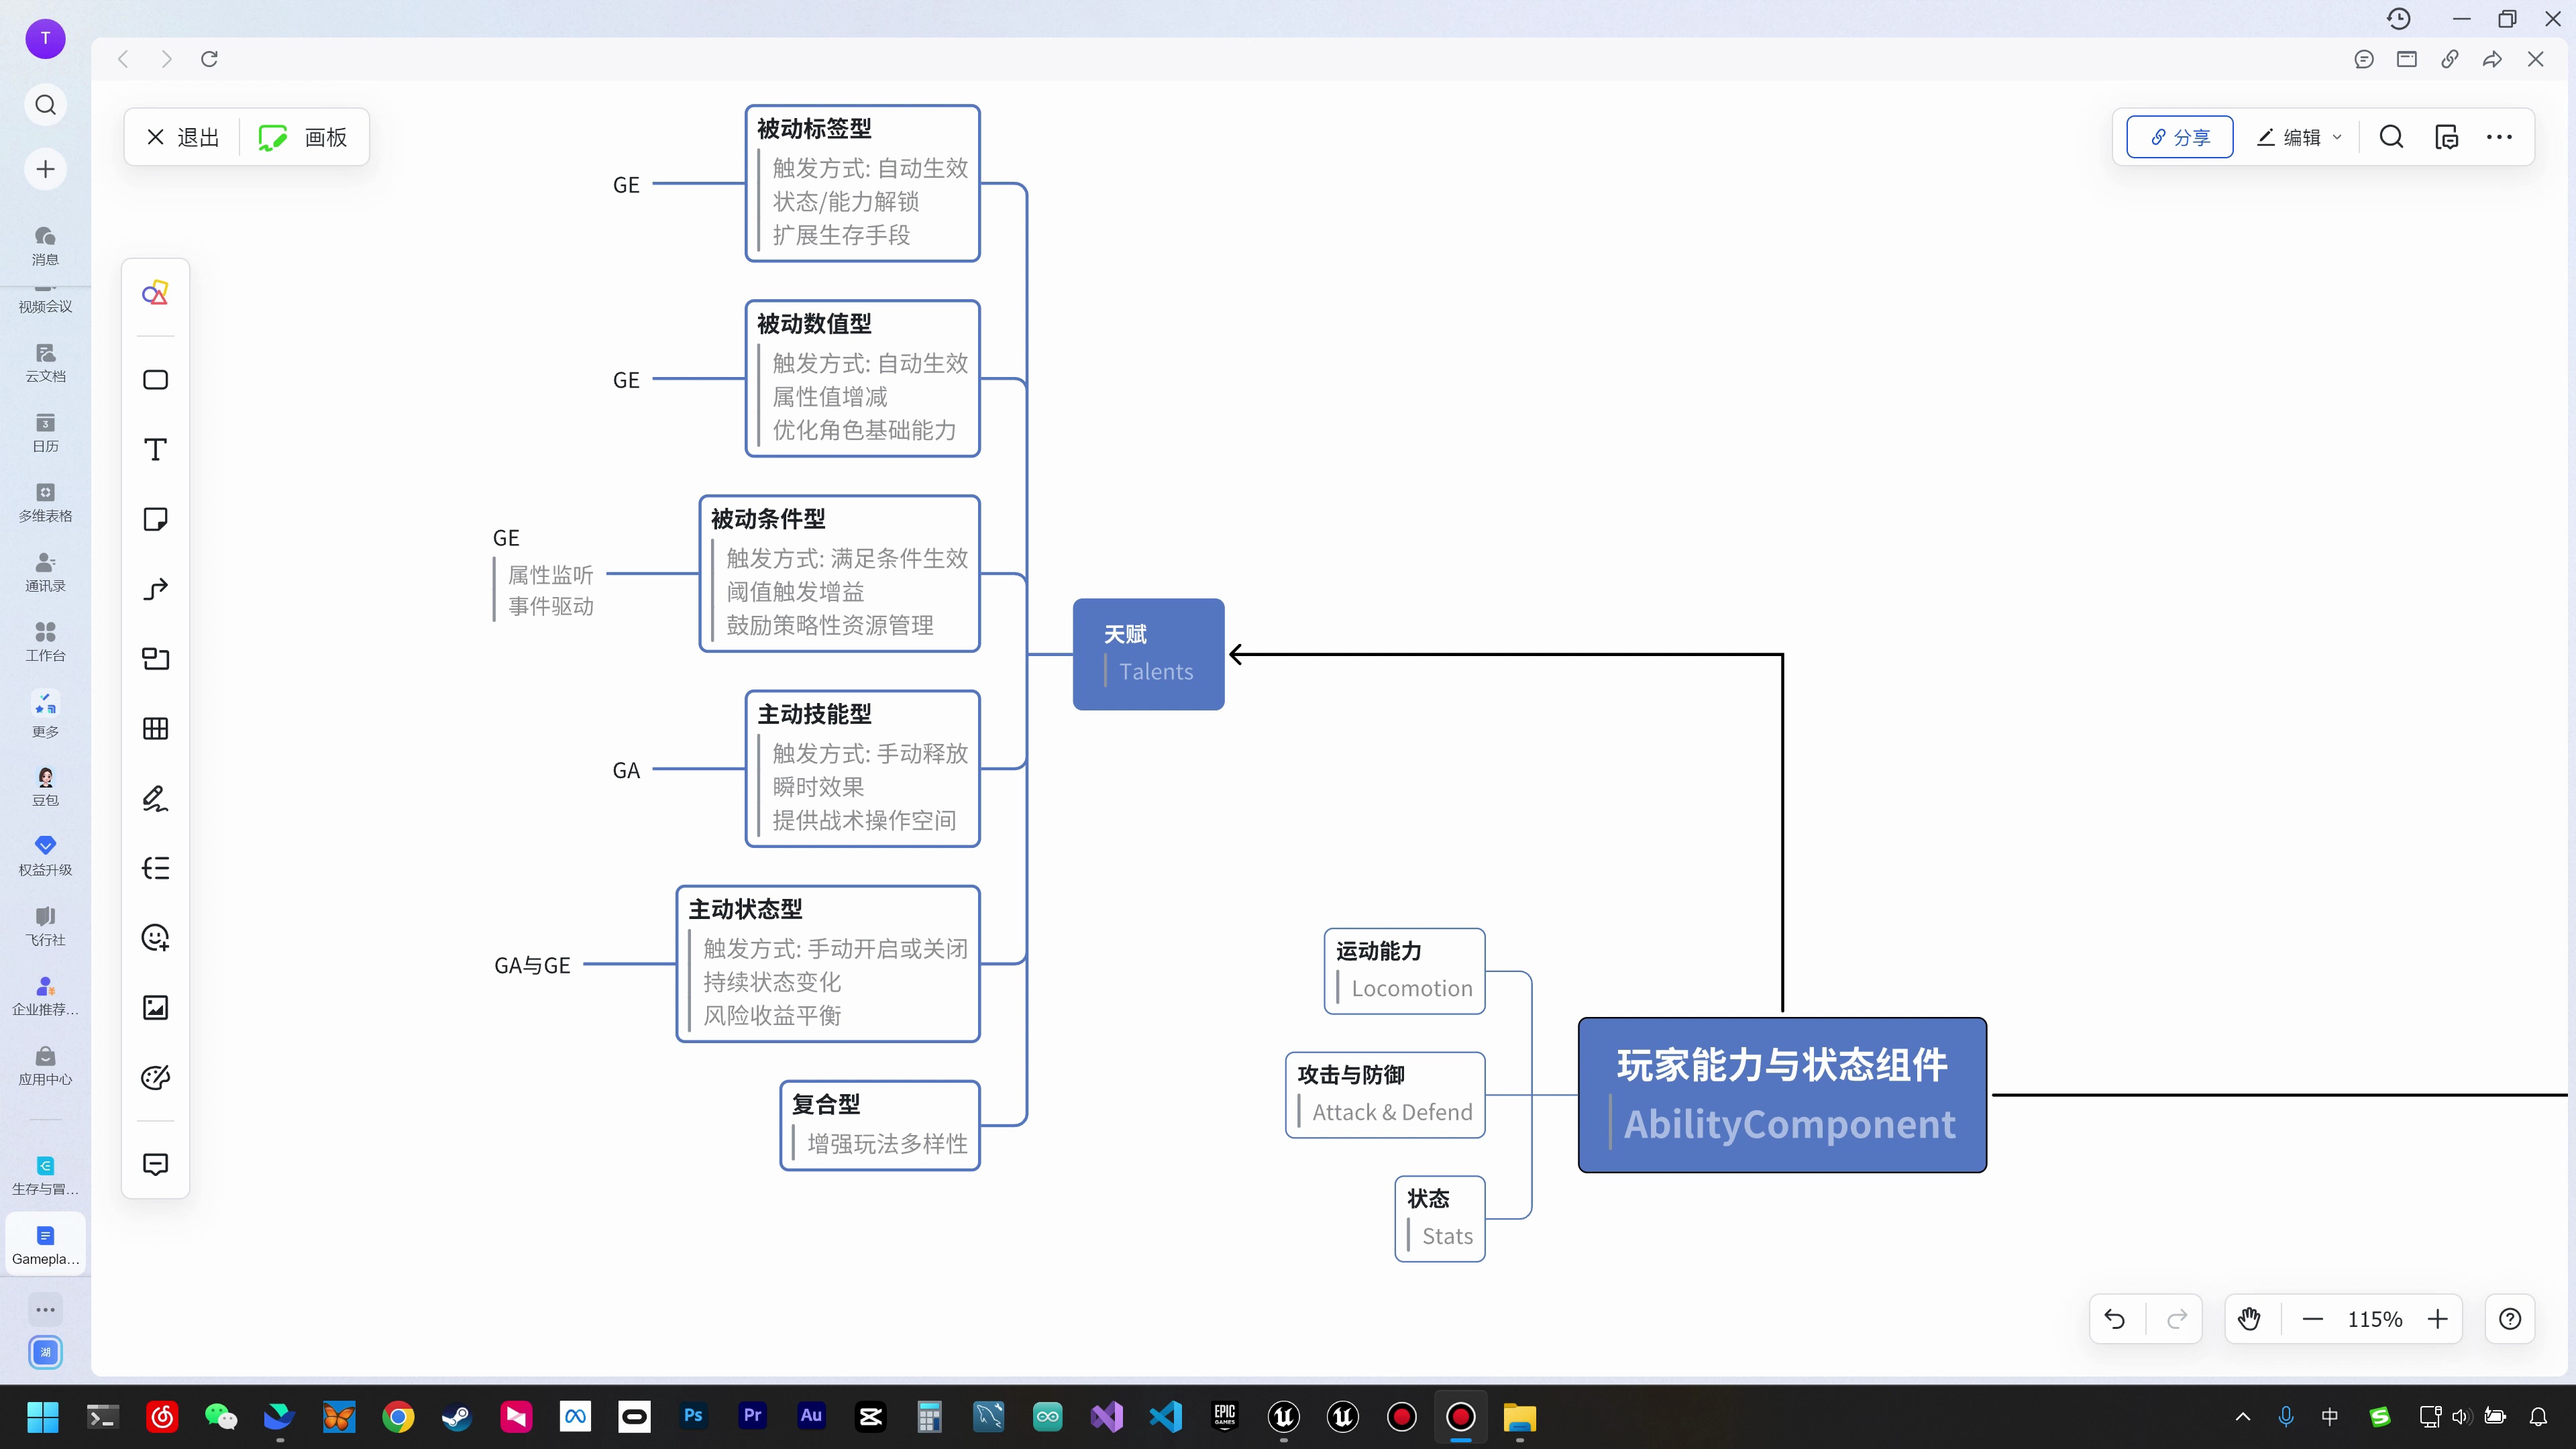
Task: Undo the last whiteboard action
Action: coord(2115,1319)
